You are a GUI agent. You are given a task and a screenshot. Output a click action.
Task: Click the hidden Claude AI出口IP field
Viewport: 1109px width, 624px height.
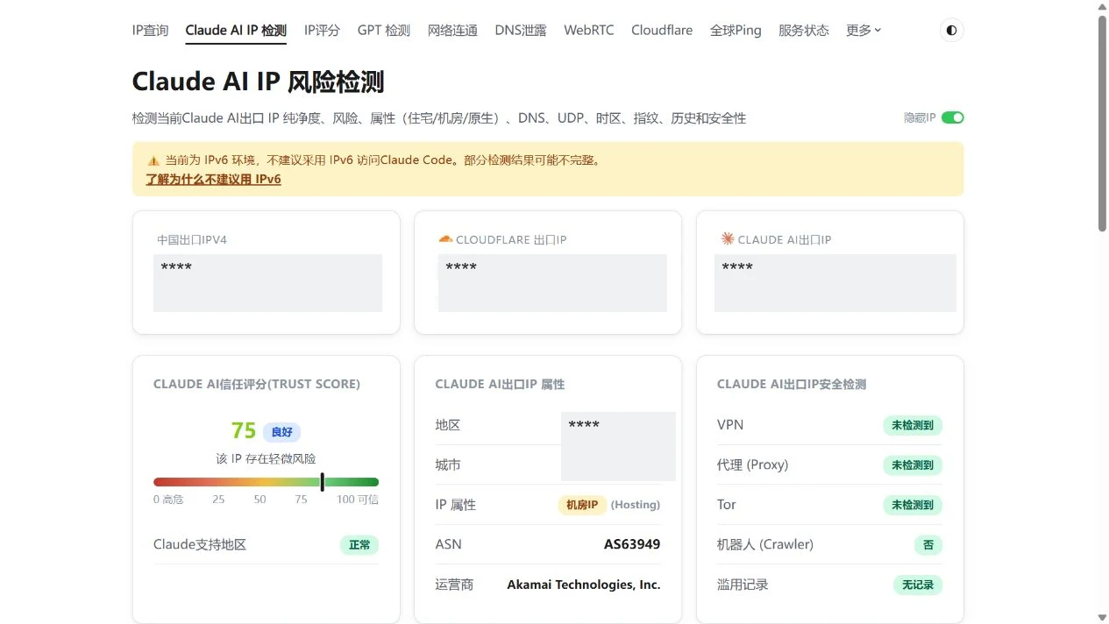835,283
